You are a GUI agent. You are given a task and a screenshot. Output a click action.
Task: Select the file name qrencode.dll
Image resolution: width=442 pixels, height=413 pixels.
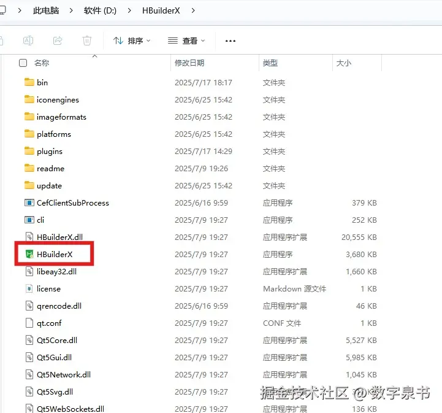(59, 306)
